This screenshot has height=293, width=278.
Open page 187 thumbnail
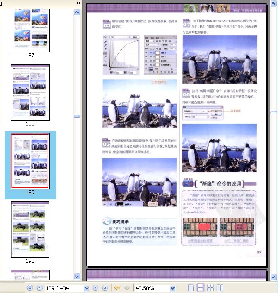(30, 30)
